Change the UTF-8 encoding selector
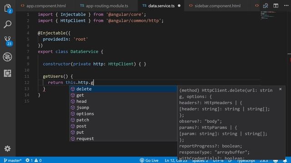291x163 pixels. (x=218, y=160)
